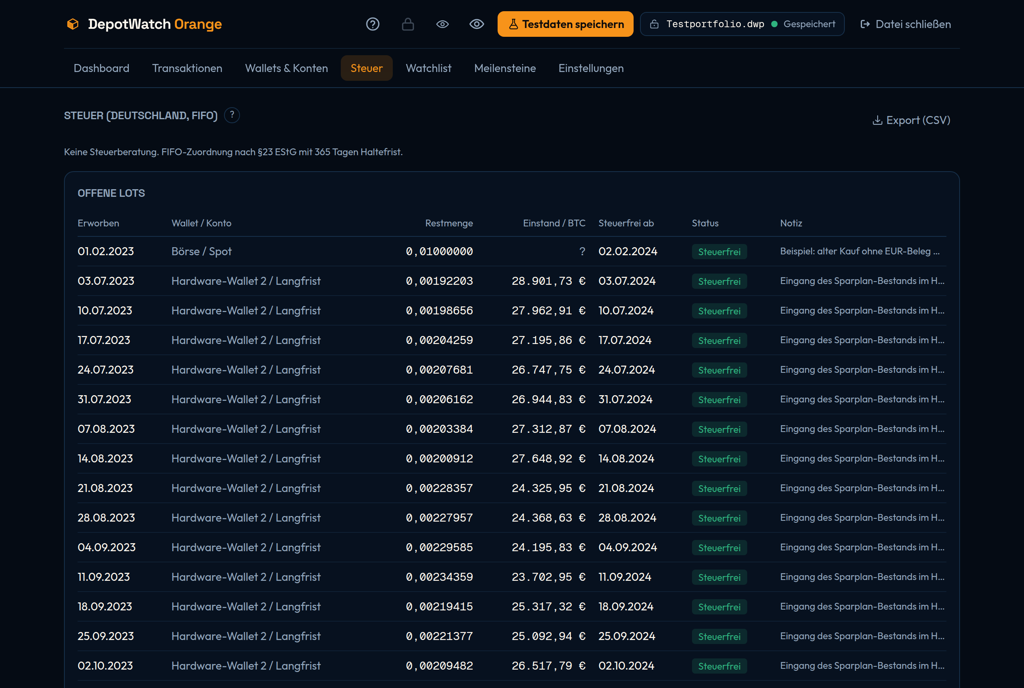
Task: Click the Status column header
Action: click(x=705, y=223)
